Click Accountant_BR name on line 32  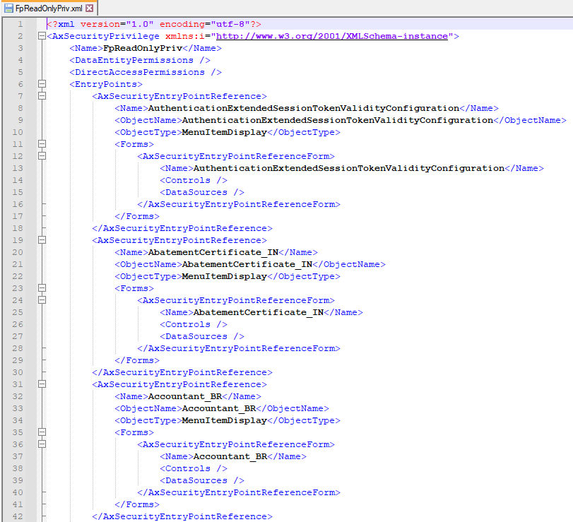coord(185,396)
